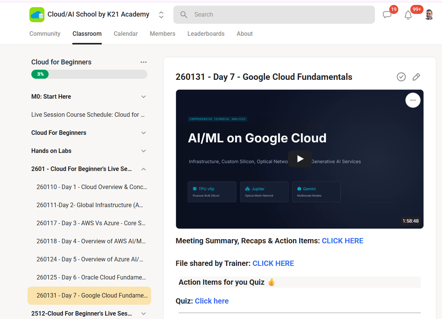Click the Cloud/AI School logo icon
Screen dimensions: 442x319
point(37,15)
